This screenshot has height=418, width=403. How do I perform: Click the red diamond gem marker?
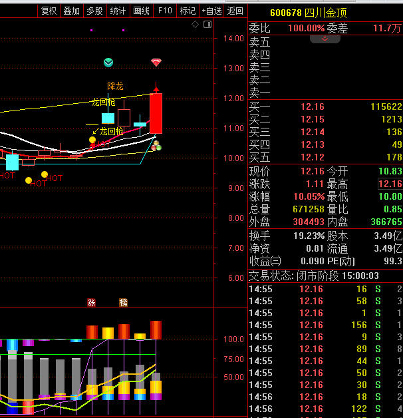(x=156, y=63)
